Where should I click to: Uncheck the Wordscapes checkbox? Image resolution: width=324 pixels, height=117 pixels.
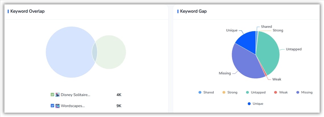tap(52, 106)
